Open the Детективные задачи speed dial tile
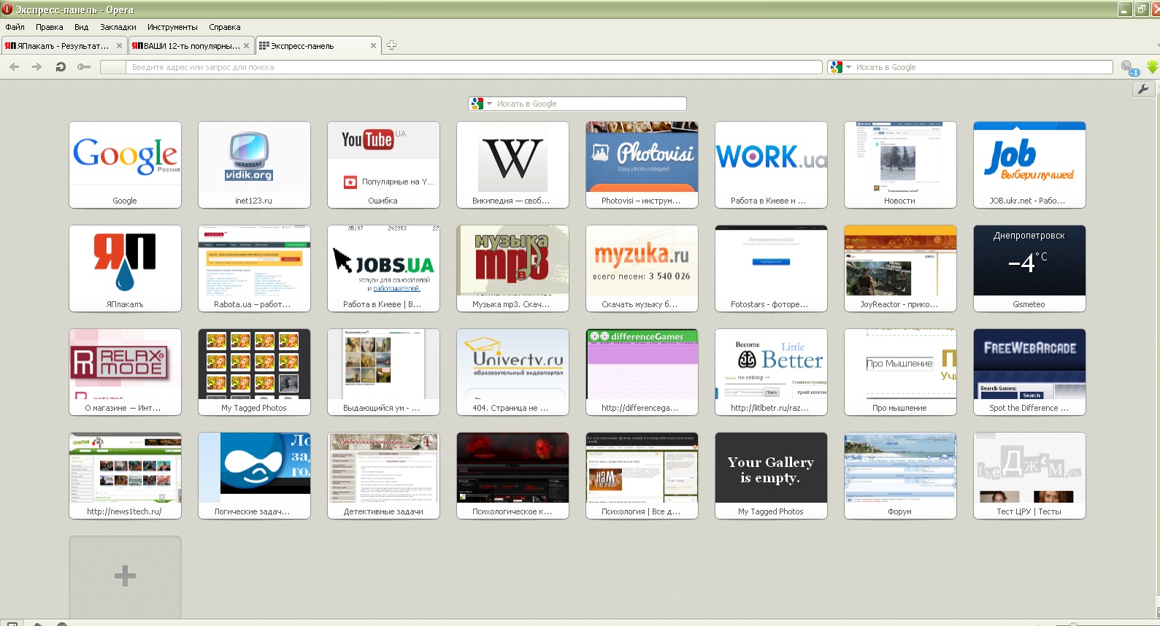This screenshot has width=1160, height=626. point(383,476)
